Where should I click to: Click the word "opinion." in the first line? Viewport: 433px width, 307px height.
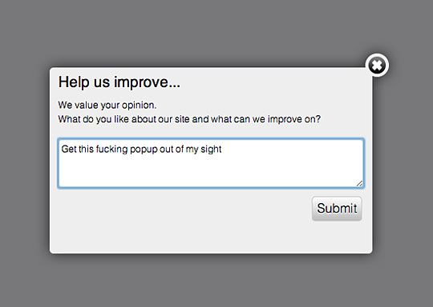point(140,106)
